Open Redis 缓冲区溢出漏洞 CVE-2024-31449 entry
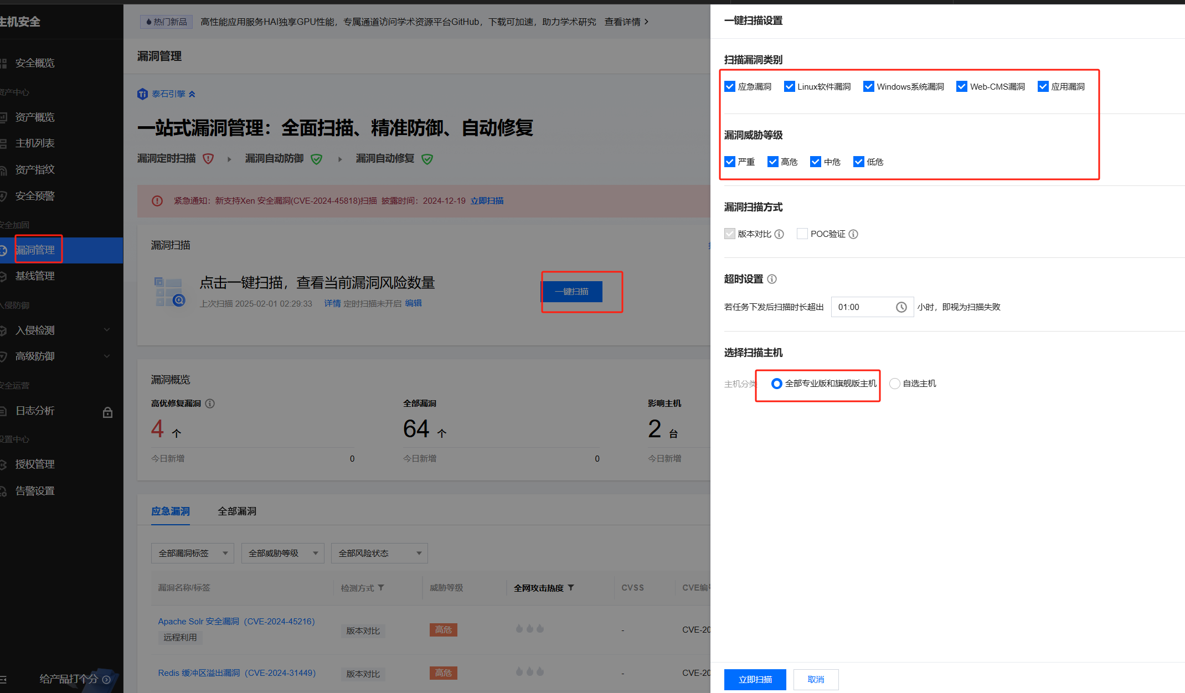The width and height of the screenshot is (1185, 693). pos(237,673)
